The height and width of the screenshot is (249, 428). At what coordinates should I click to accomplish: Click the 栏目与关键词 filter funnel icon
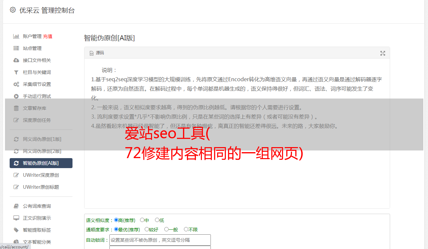pos(16,72)
